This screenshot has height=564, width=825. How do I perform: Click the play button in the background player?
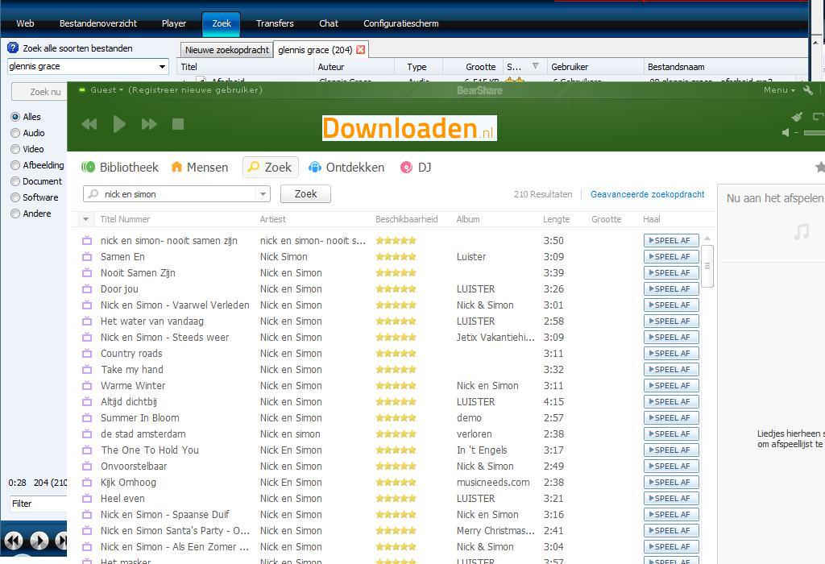(x=39, y=541)
